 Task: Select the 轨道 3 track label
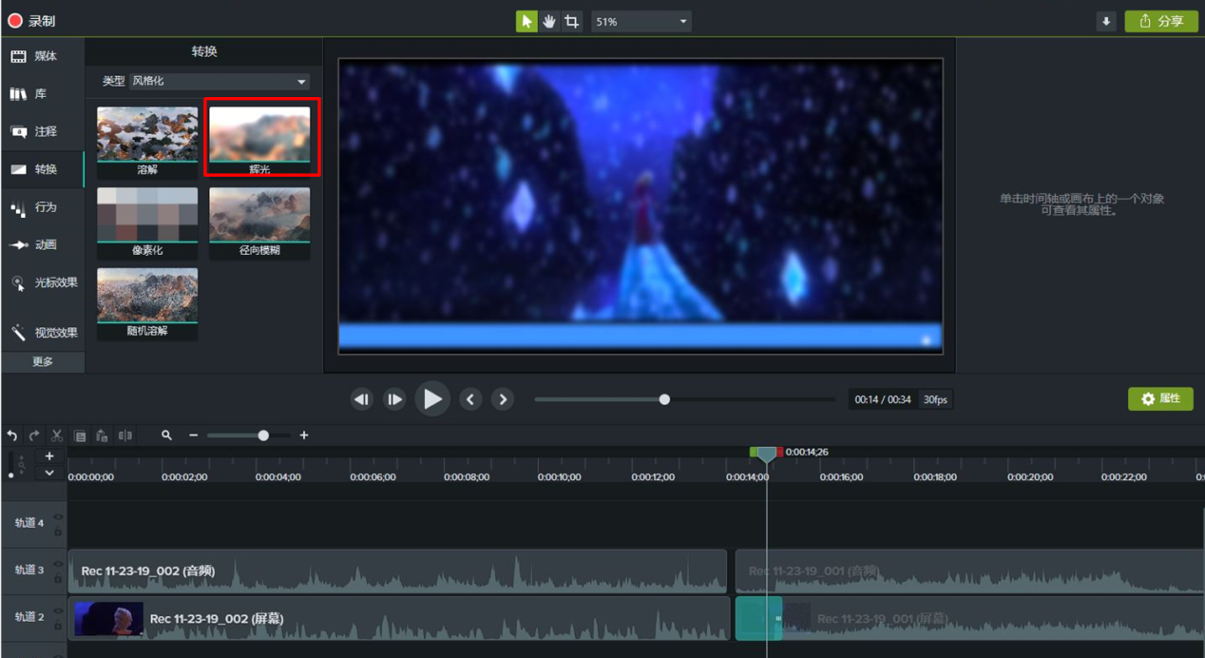click(29, 571)
